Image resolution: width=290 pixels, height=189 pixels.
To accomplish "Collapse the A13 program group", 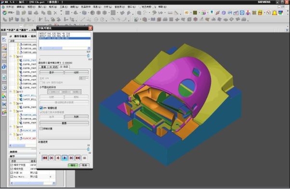I will (11, 92).
